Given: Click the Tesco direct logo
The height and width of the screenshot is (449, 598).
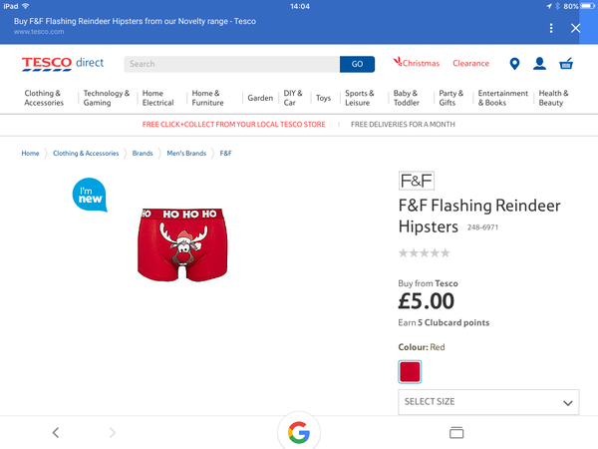Looking at the screenshot, I should [x=63, y=64].
